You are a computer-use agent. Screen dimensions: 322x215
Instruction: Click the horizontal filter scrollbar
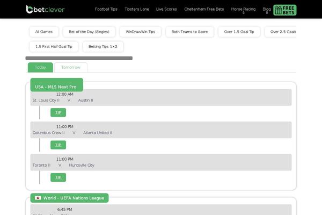pos(79,58)
